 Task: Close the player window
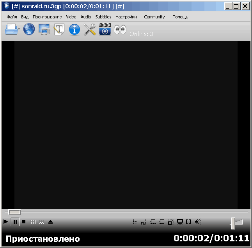tap(245, 6)
